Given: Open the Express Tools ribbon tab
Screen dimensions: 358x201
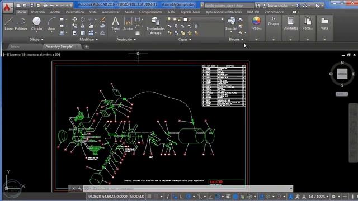Looking at the screenshot, I should 190,12.
